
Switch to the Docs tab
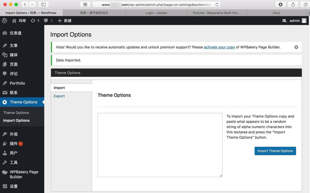(276, 13)
